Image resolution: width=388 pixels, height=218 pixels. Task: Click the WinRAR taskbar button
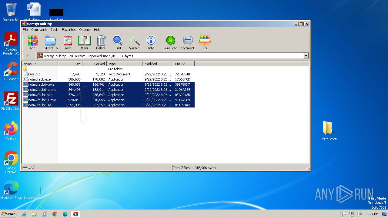(75, 214)
